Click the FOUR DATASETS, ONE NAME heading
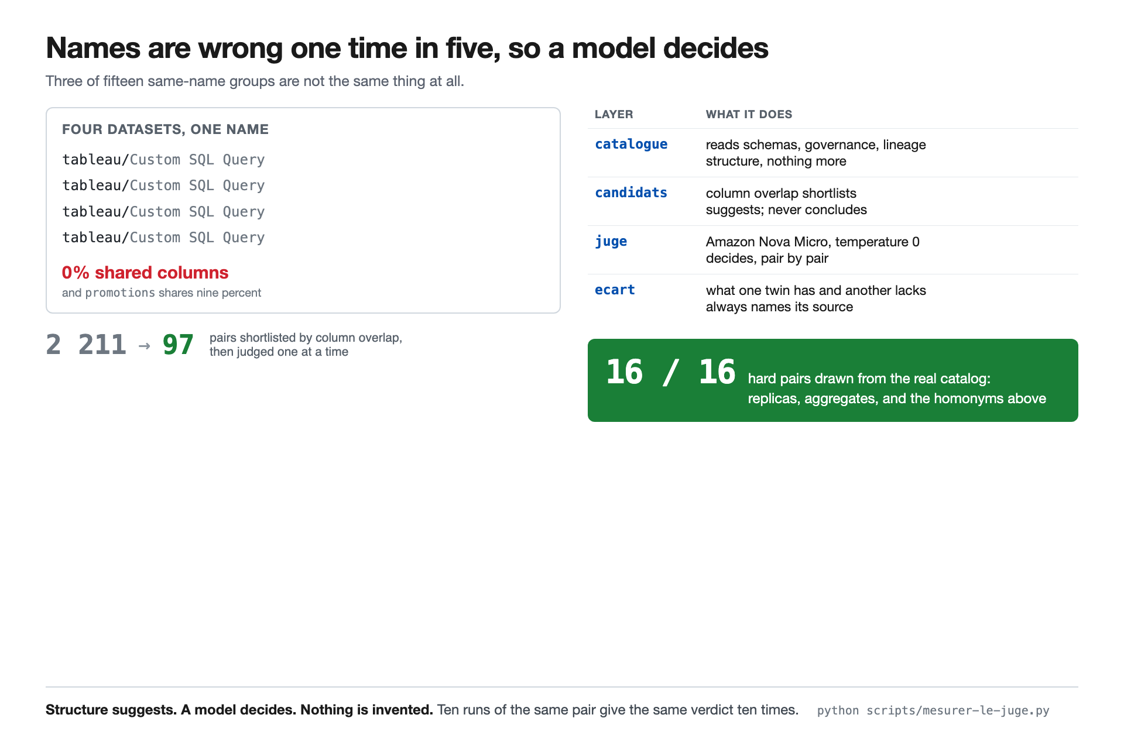The image size is (1124, 749). [x=165, y=129]
